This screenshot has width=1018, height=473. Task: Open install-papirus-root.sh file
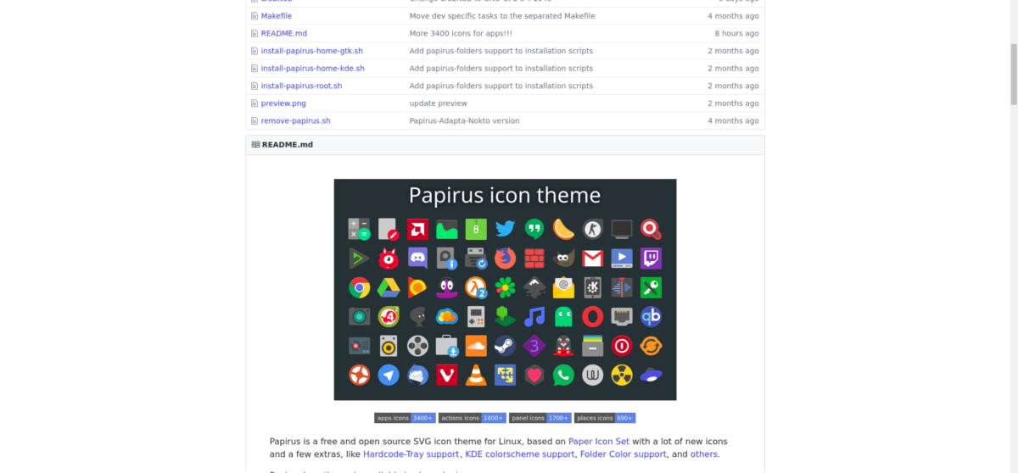[x=301, y=86]
